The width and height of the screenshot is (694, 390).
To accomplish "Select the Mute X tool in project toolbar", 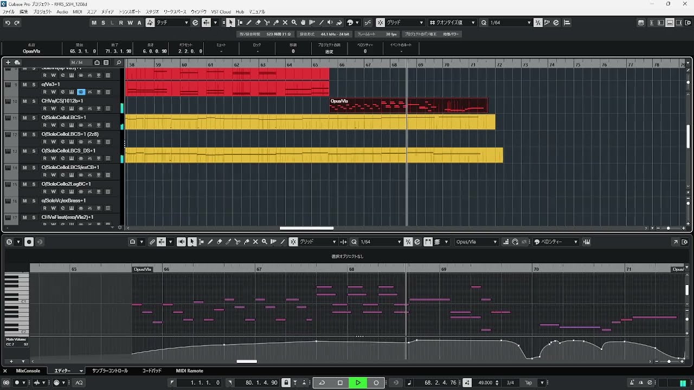I will tap(285, 23).
